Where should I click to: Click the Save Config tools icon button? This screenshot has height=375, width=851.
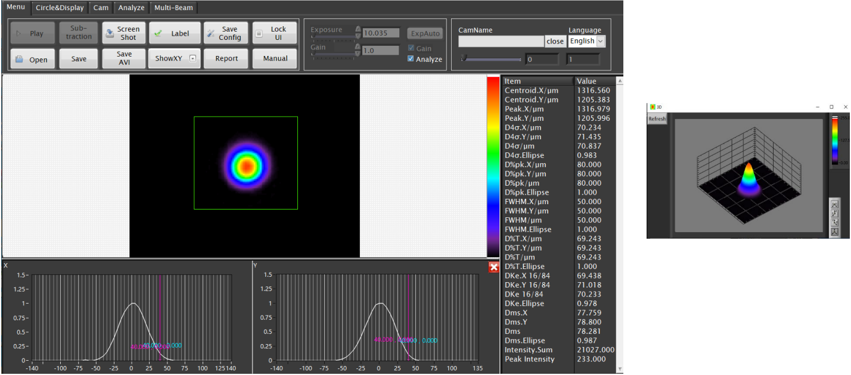(225, 33)
